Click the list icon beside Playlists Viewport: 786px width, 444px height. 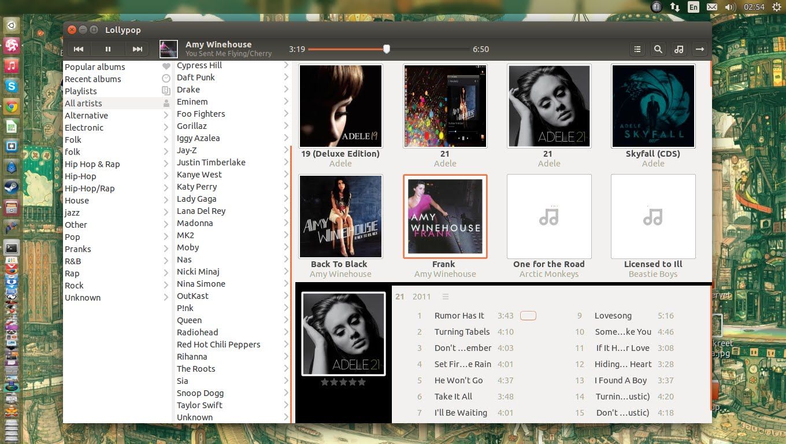coord(166,91)
